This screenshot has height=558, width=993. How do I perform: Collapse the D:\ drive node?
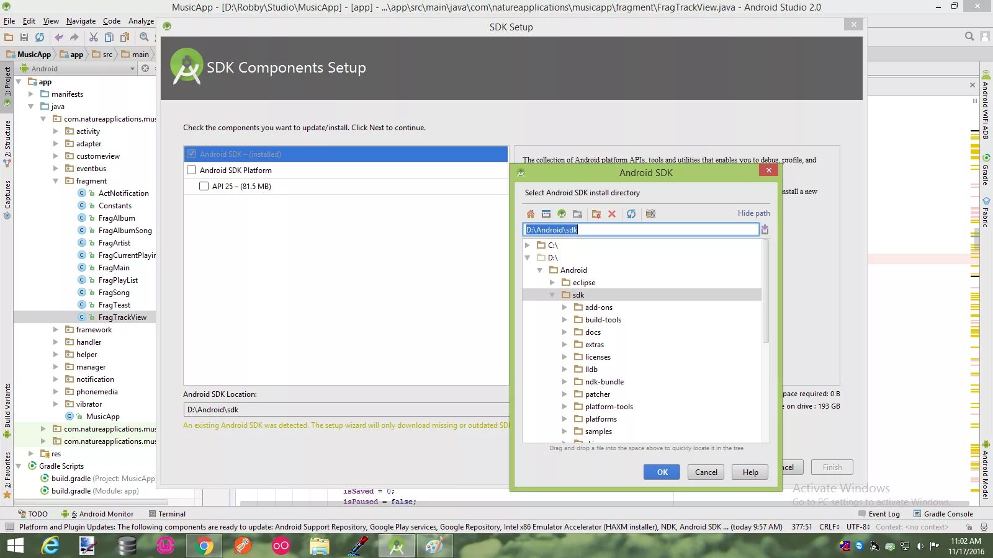(x=528, y=258)
